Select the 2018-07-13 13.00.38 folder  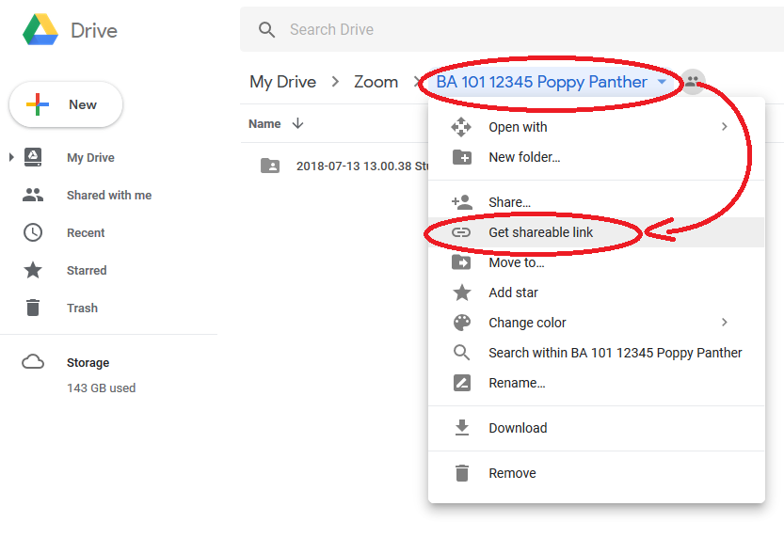tap(362, 166)
